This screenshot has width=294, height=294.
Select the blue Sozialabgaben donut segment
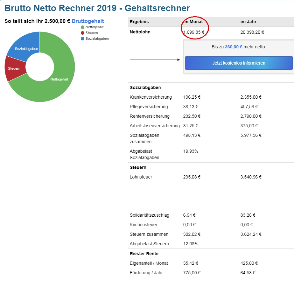point(26,48)
